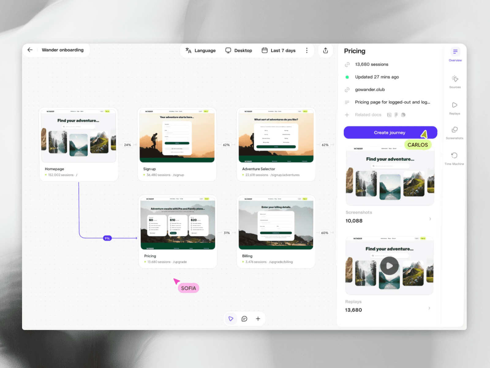Click the plus icon beside Related docs
The width and height of the screenshot is (490, 368).
[347, 115]
